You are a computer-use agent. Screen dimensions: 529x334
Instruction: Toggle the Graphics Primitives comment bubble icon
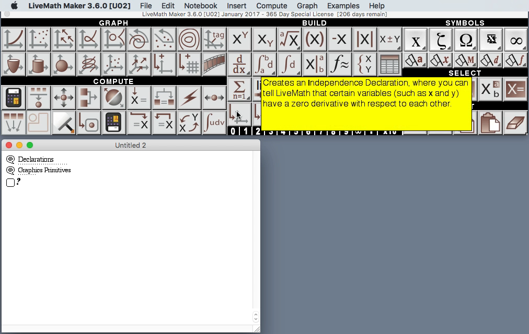[10, 171]
